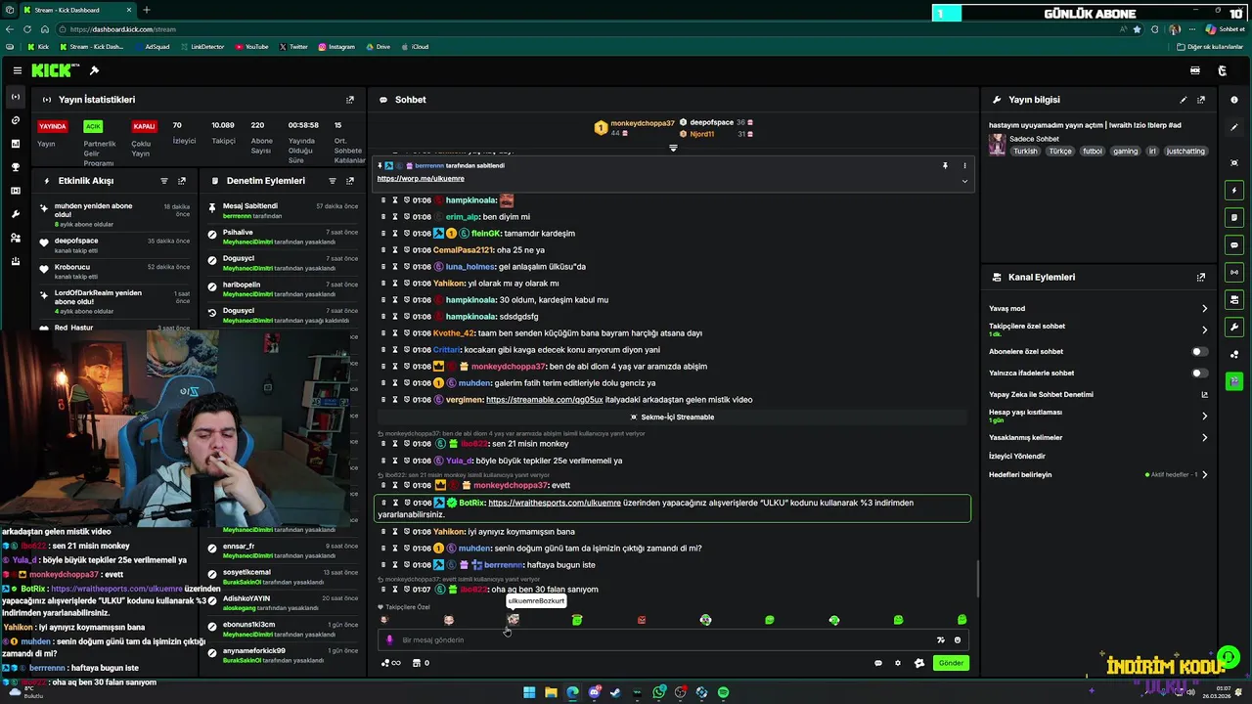Expand Takipçilere özel sohbet options
1252x704 pixels.
[x=1204, y=330]
